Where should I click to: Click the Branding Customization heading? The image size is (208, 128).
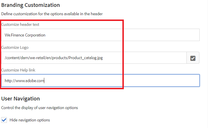(30, 5)
